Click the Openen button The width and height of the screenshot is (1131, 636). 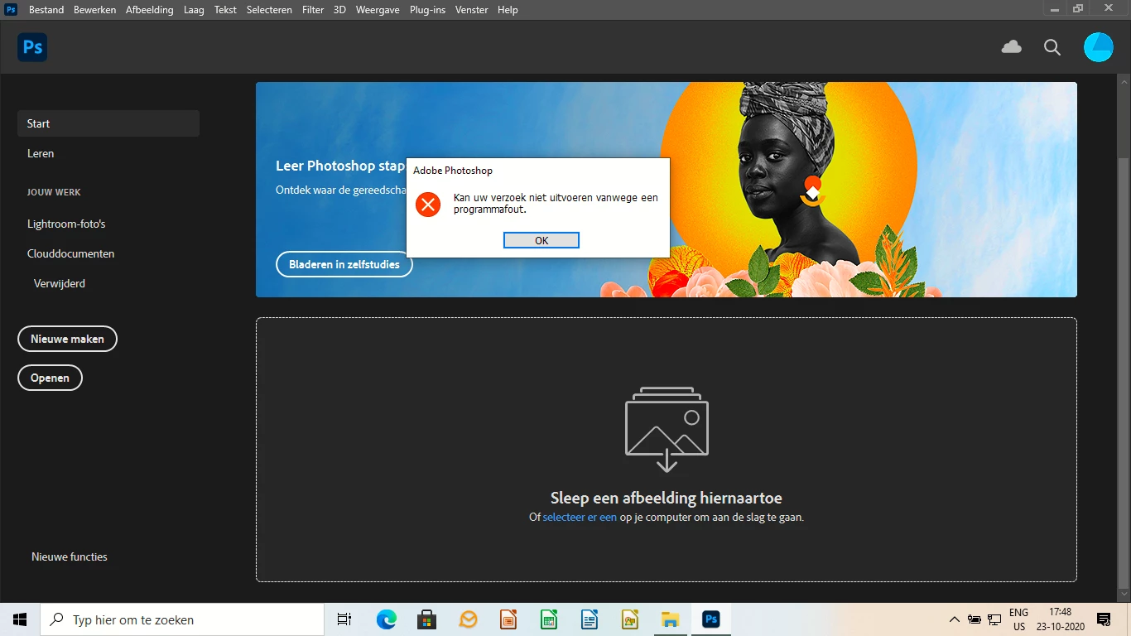point(50,378)
